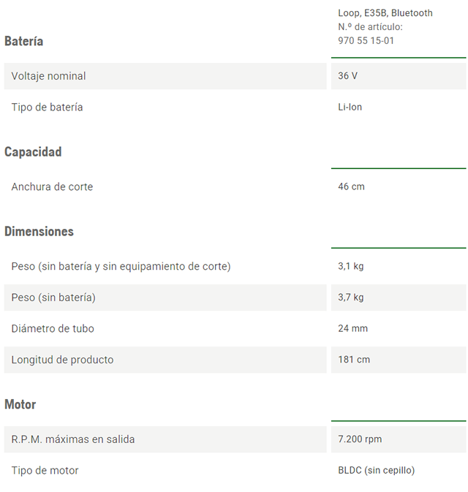Select the 7.200 rpm value cell
Screen dimensions: 468x492
coord(360,439)
